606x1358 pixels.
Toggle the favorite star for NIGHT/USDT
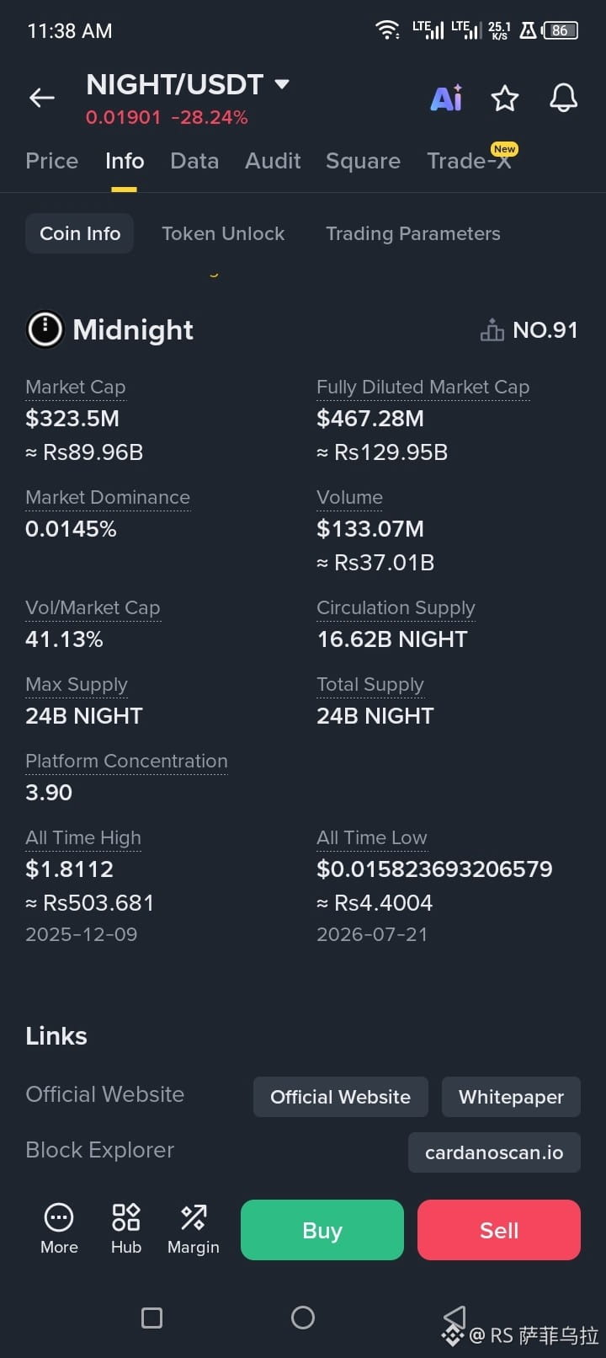point(505,98)
